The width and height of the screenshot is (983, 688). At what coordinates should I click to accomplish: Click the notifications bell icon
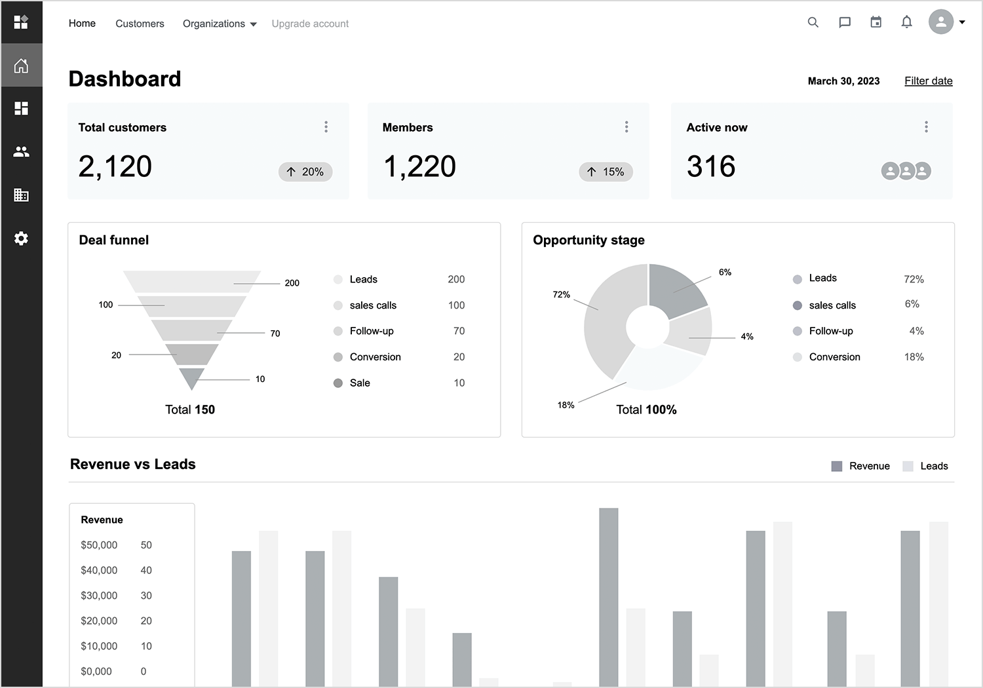click(906, 22)
